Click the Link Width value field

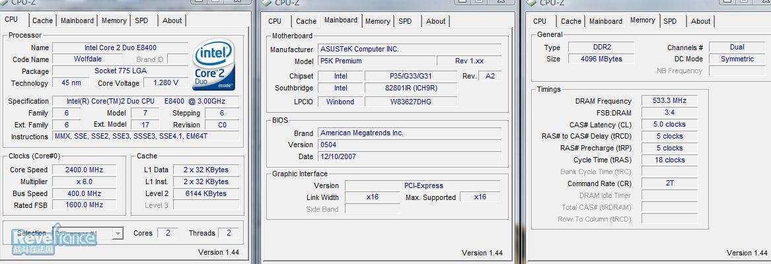click(372, 197)
